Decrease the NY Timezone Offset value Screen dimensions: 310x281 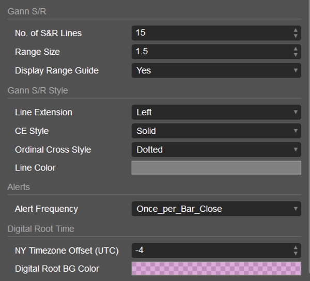[x=296, y=254]
